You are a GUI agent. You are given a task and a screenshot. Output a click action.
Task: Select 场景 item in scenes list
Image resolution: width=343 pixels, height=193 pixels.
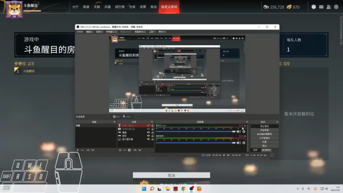(96, 126)
